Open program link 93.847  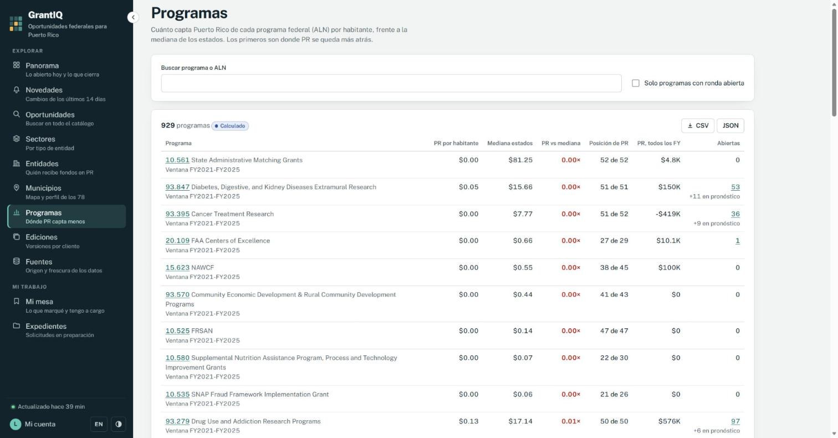[x=177, y=187]
